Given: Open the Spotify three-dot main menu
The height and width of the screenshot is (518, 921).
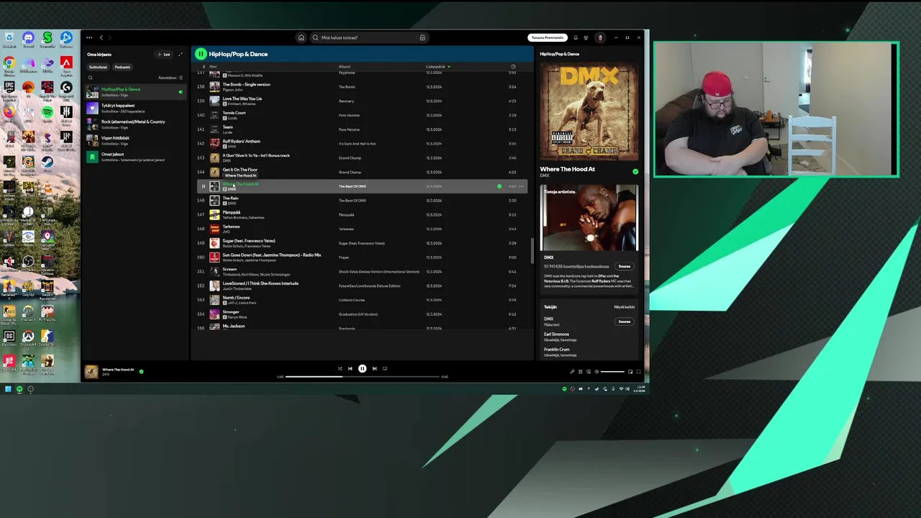Looking at the screenshot, I should tap(89, 37).
